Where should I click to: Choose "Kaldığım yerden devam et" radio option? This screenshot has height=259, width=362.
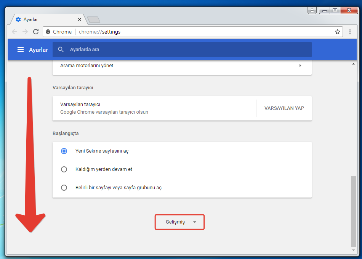pyautogui.click(x=64, y=169)
